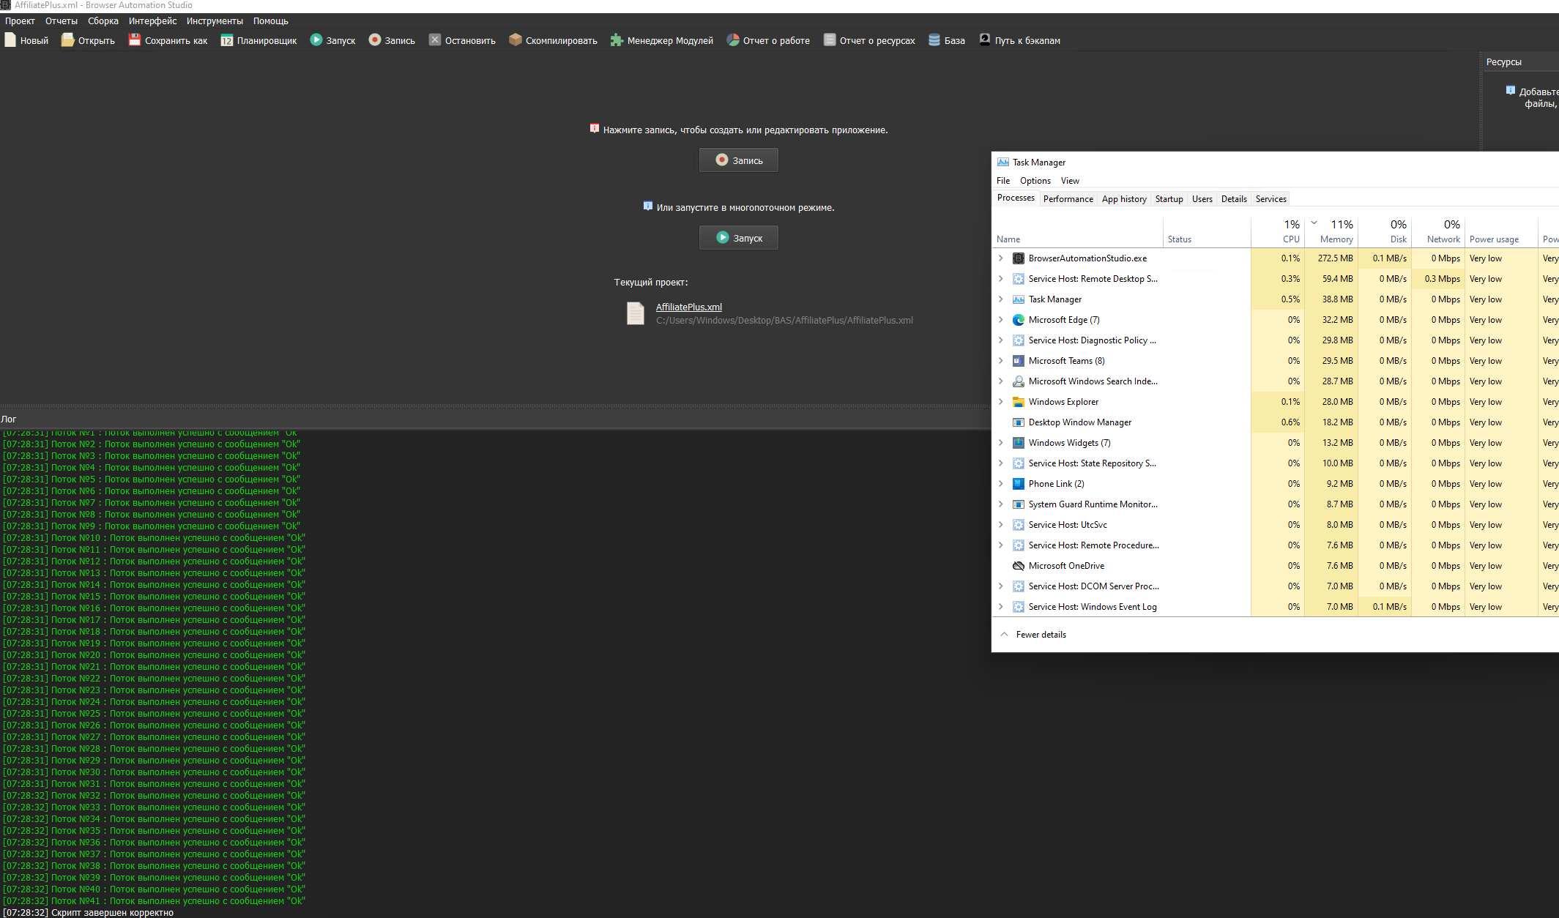Expand Microsoft Edge (7) process group
1559x918 pixels.
pyautogui.click(x=1001, y=320)
